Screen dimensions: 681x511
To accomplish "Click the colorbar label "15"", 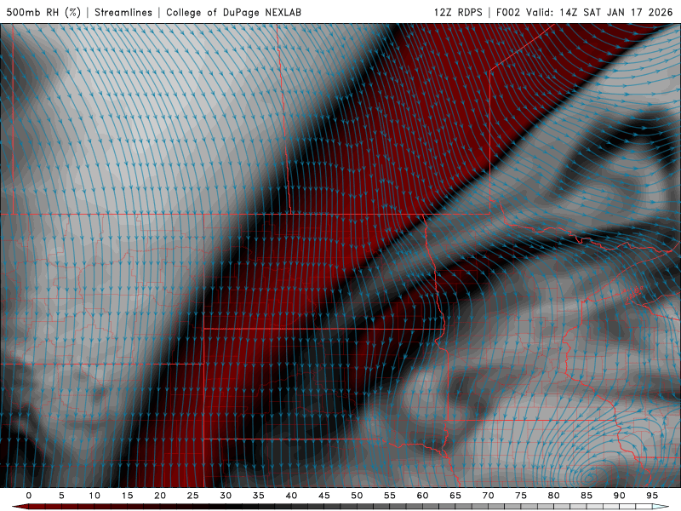I will point(127,496).
